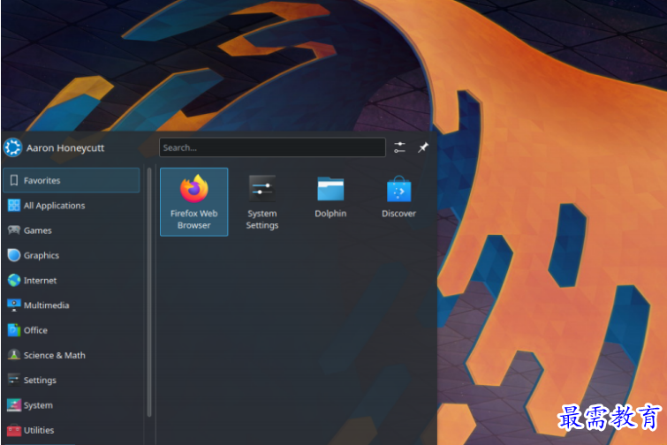Launch Firefox Web Browser from favorites
Viewport: 667px width, 445px height.
[x=194, y=201]
